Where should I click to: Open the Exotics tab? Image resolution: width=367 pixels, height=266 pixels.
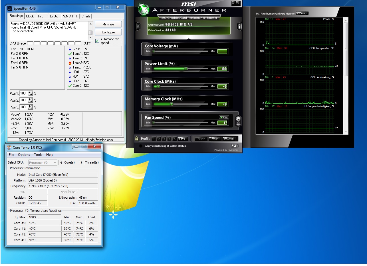pyautogui.click(x=55, y=16)
